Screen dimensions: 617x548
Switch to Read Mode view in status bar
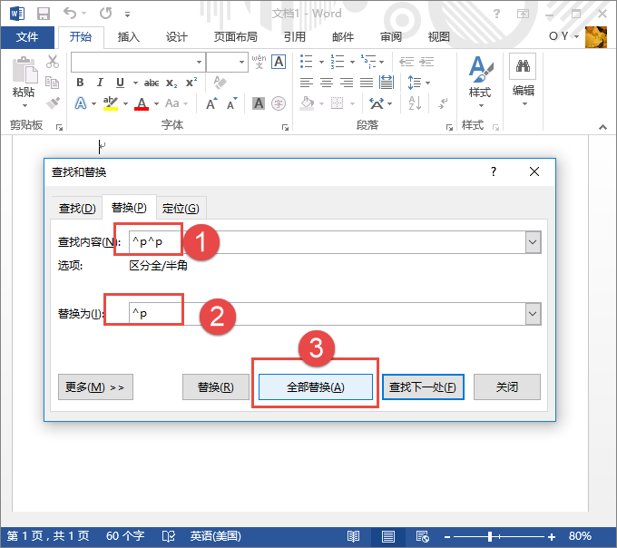(x=353, y=536)
